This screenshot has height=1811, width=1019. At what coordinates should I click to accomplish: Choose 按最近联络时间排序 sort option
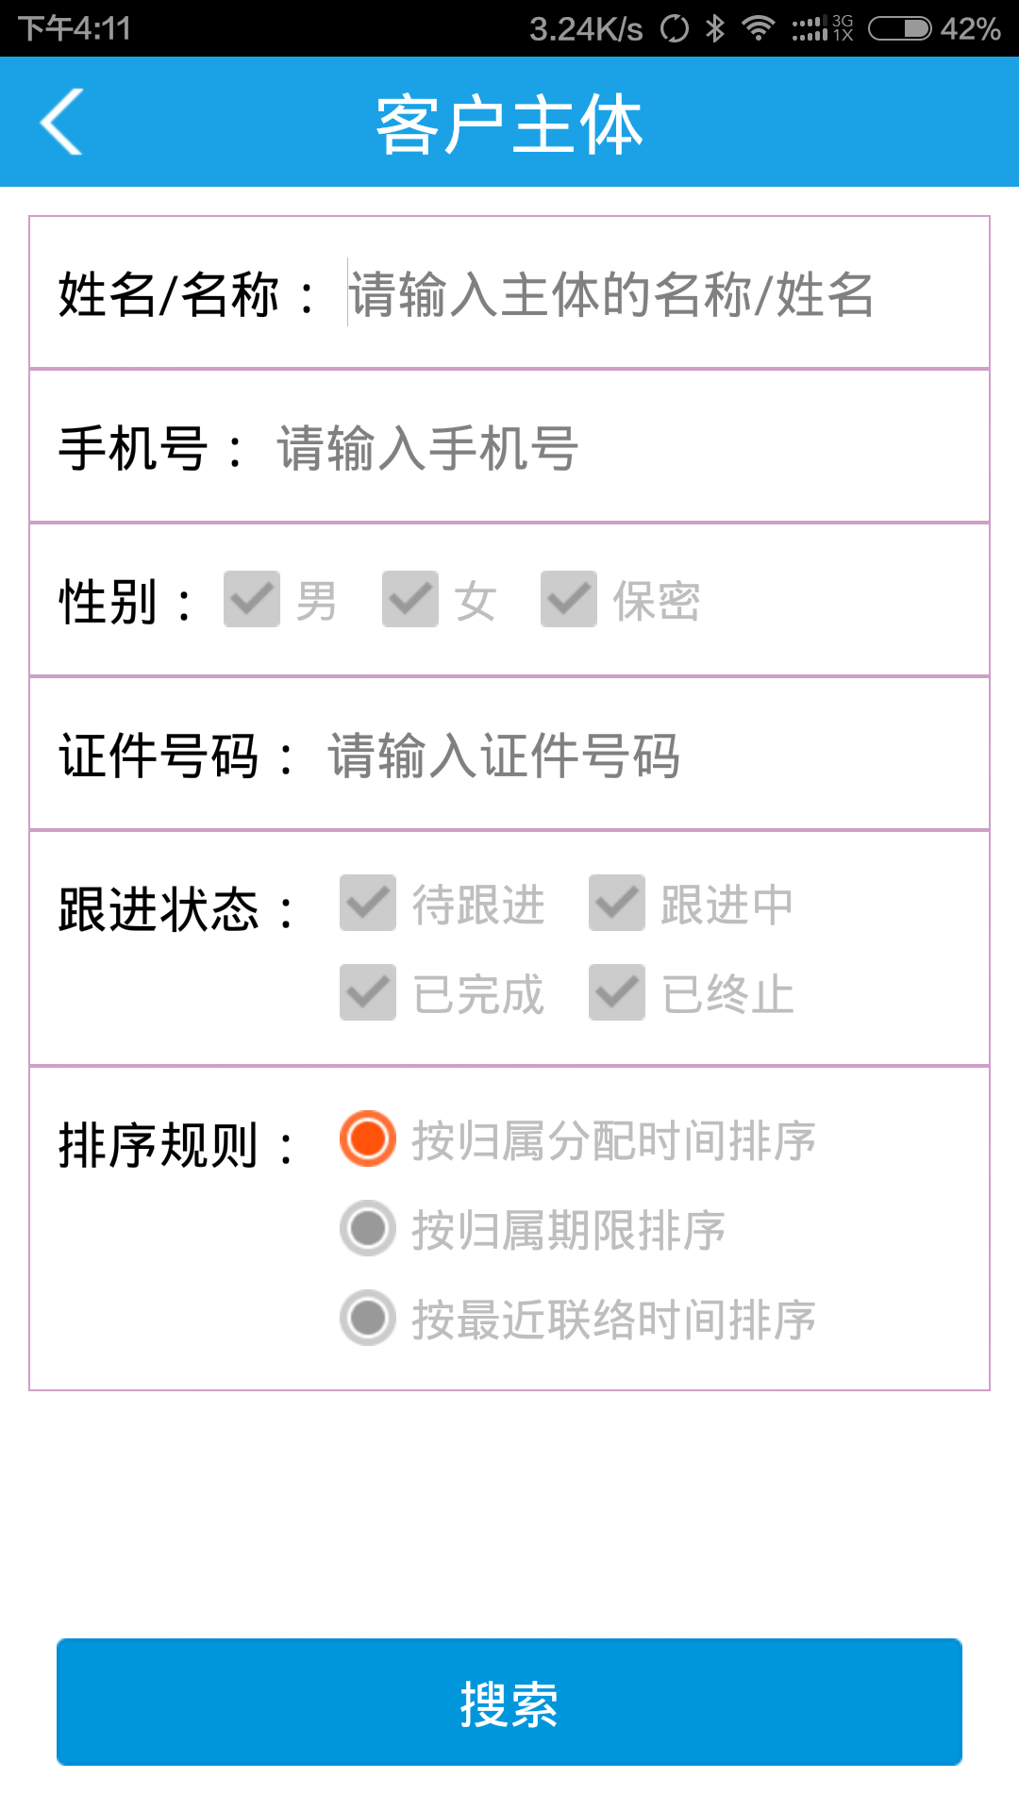point(368,1318)
